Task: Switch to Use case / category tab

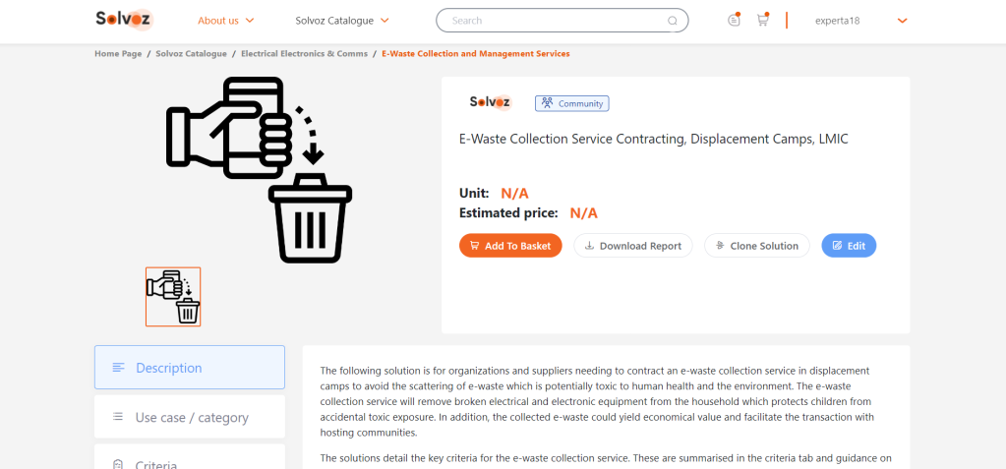Action: point(191,417)
